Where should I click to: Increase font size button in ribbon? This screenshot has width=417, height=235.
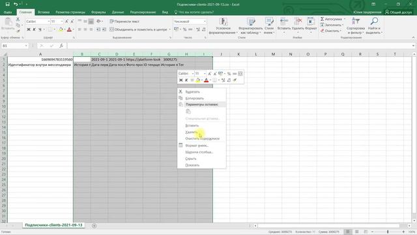point(66,22)
